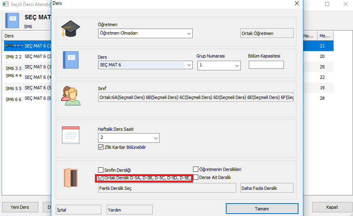Click the book icon beside the SEÇ MAT title in the background window
Screen dimensions: 353x216
tap(12, 21)
